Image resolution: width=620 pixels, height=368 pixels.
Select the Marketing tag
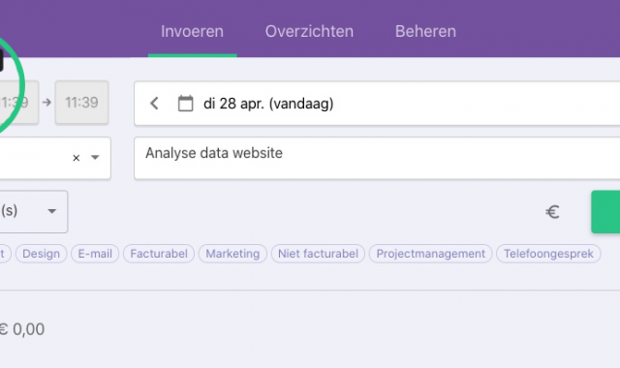[x=232, y=254]
